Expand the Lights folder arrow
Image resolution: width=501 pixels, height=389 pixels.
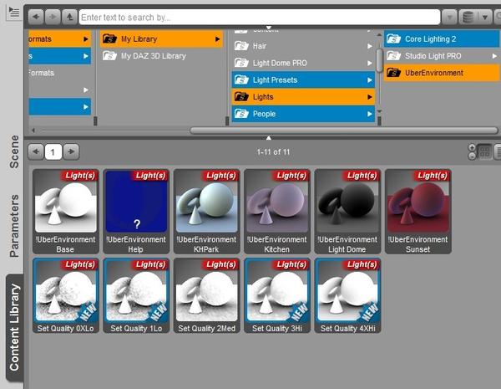370,97
